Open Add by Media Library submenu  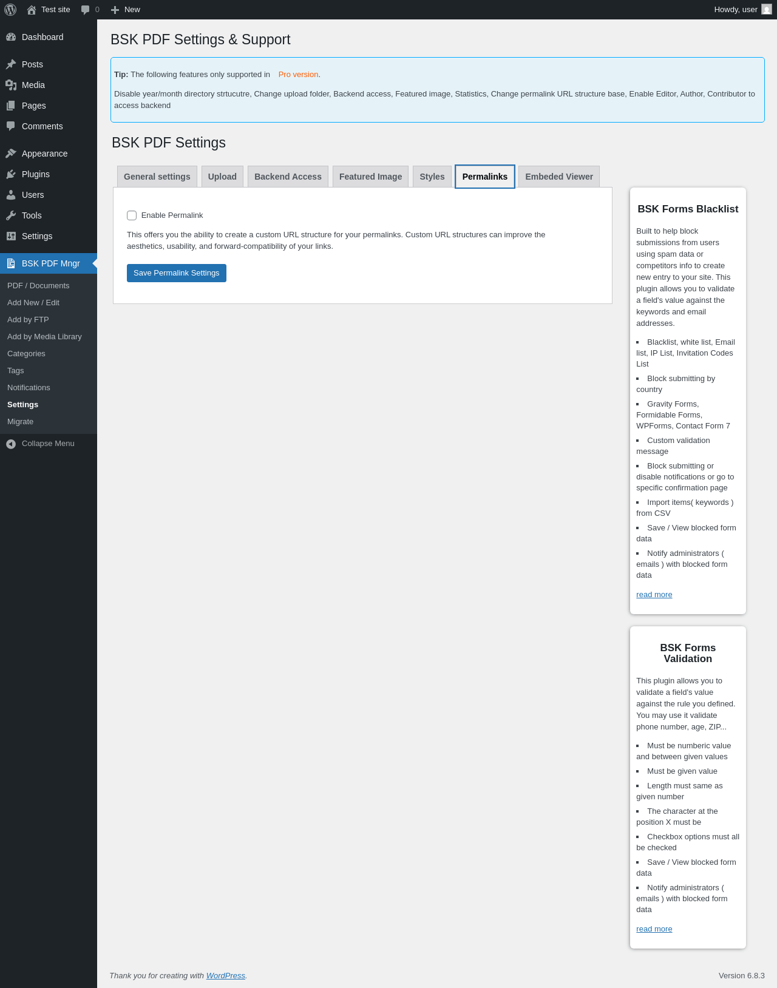click(x=44, y=337)
